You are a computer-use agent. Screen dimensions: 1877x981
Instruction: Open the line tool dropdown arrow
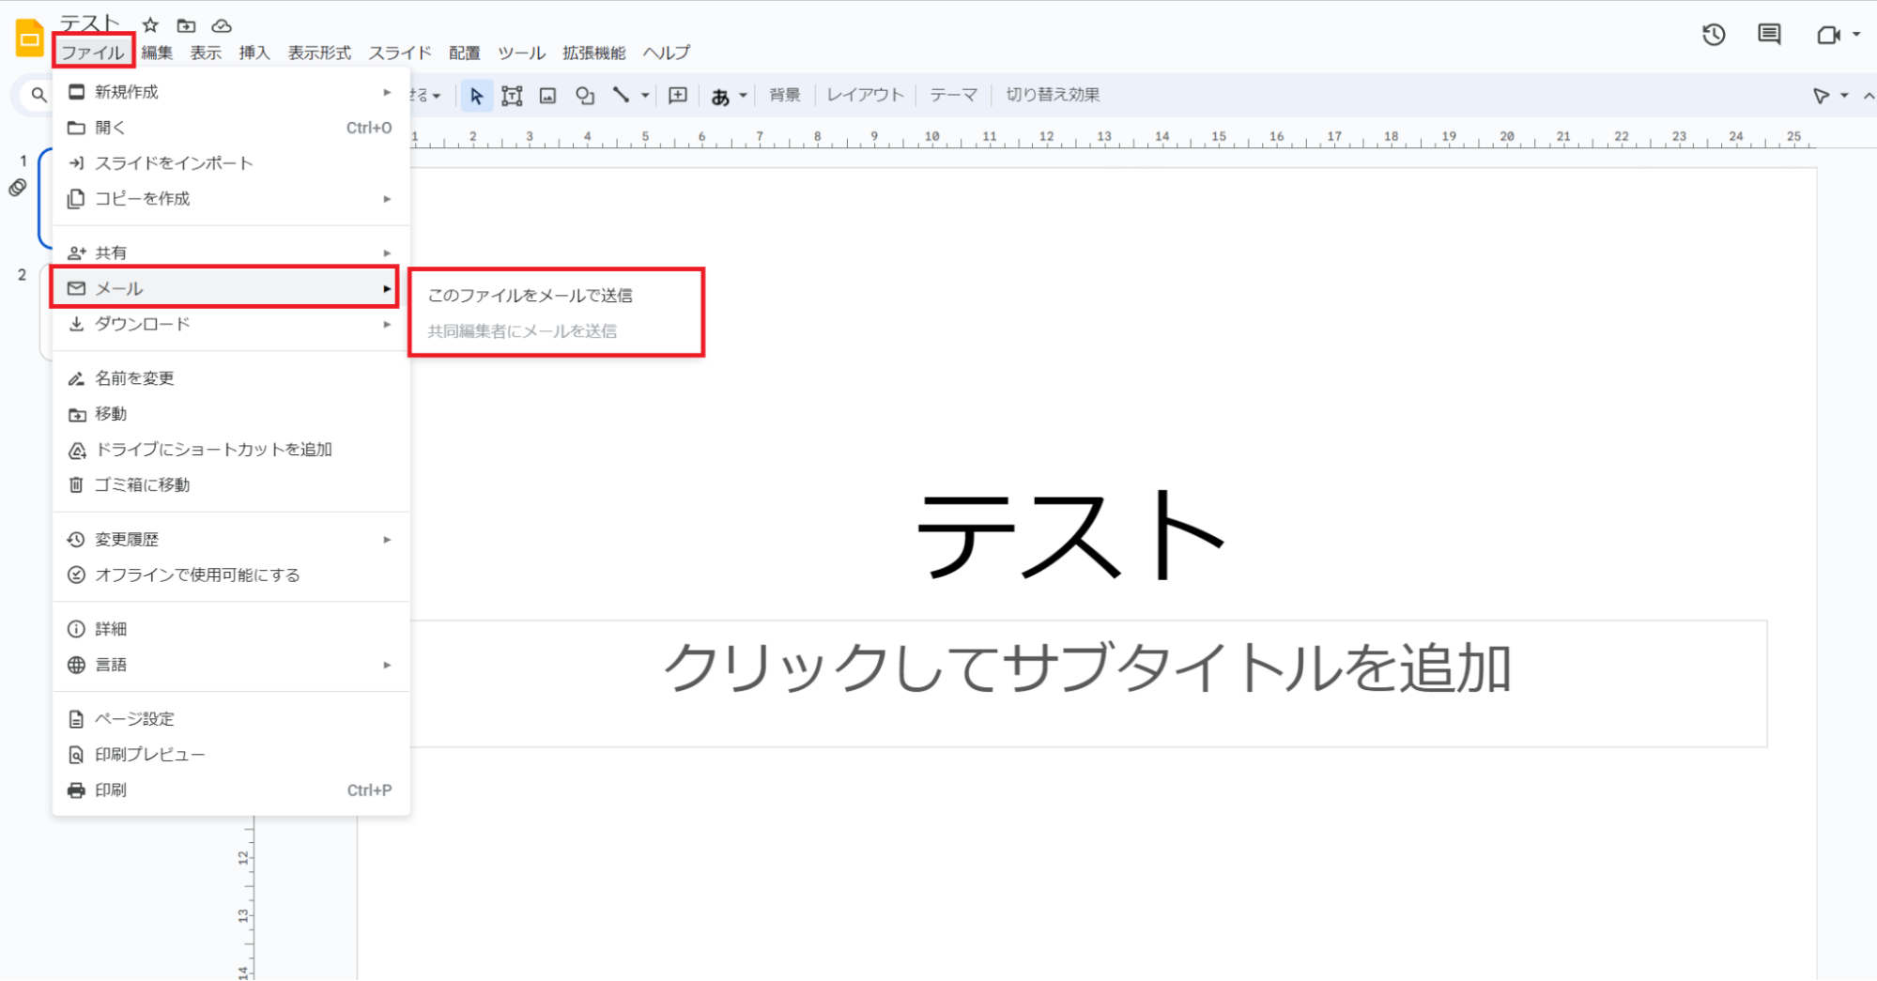tap(645, 96)
